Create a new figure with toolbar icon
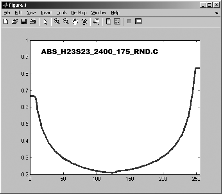 (5, 22)
